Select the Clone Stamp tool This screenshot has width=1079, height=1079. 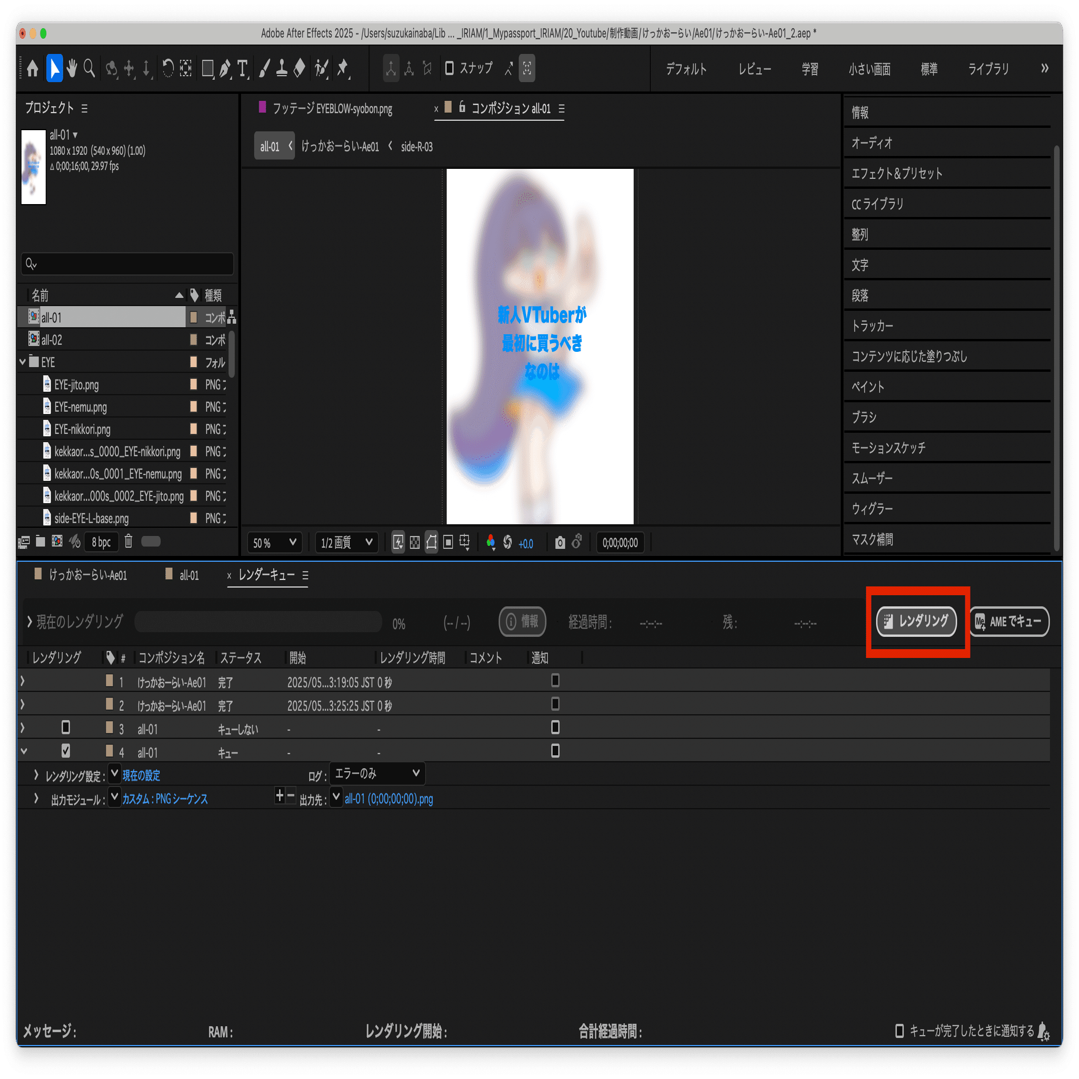tap(281, 69)
